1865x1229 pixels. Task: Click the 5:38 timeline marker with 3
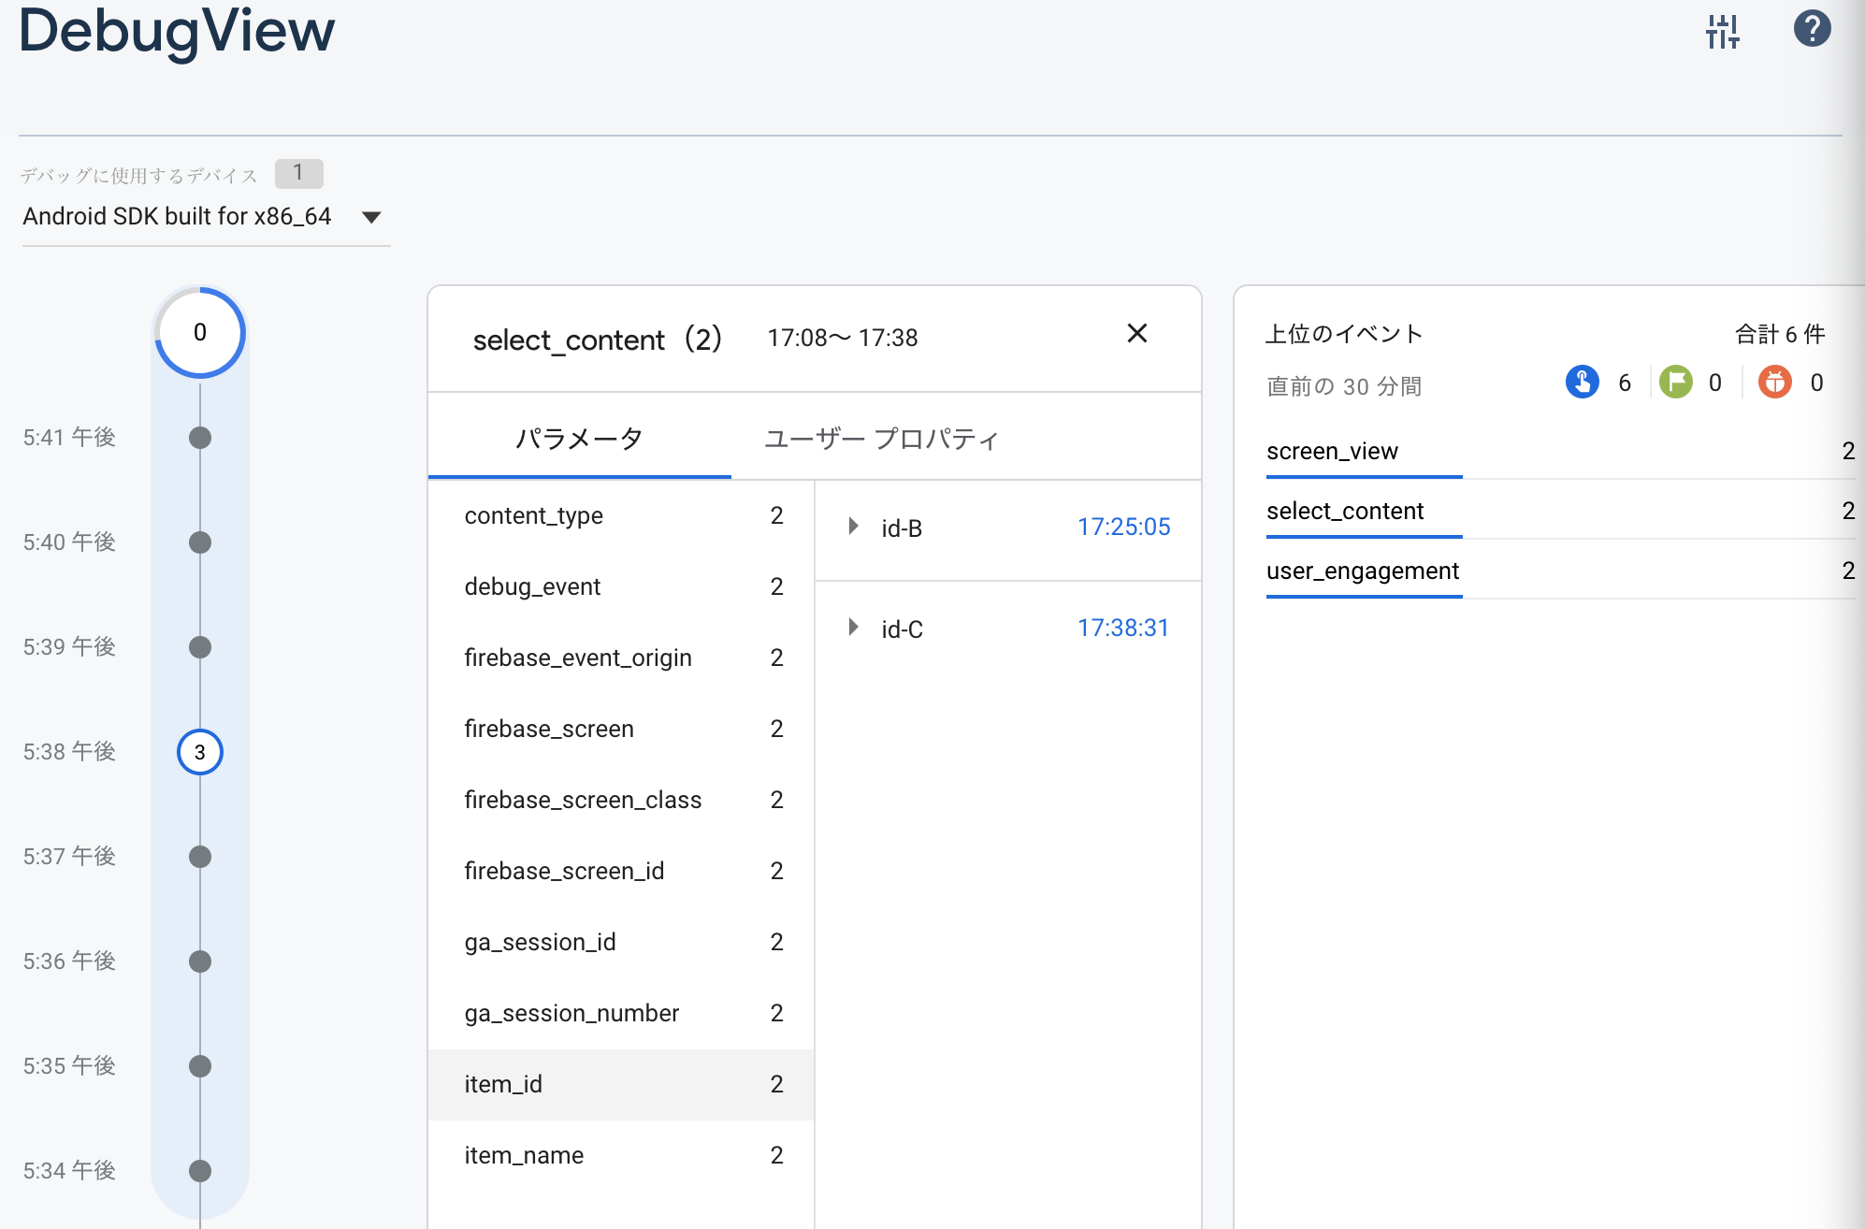[x=200, y=752]
